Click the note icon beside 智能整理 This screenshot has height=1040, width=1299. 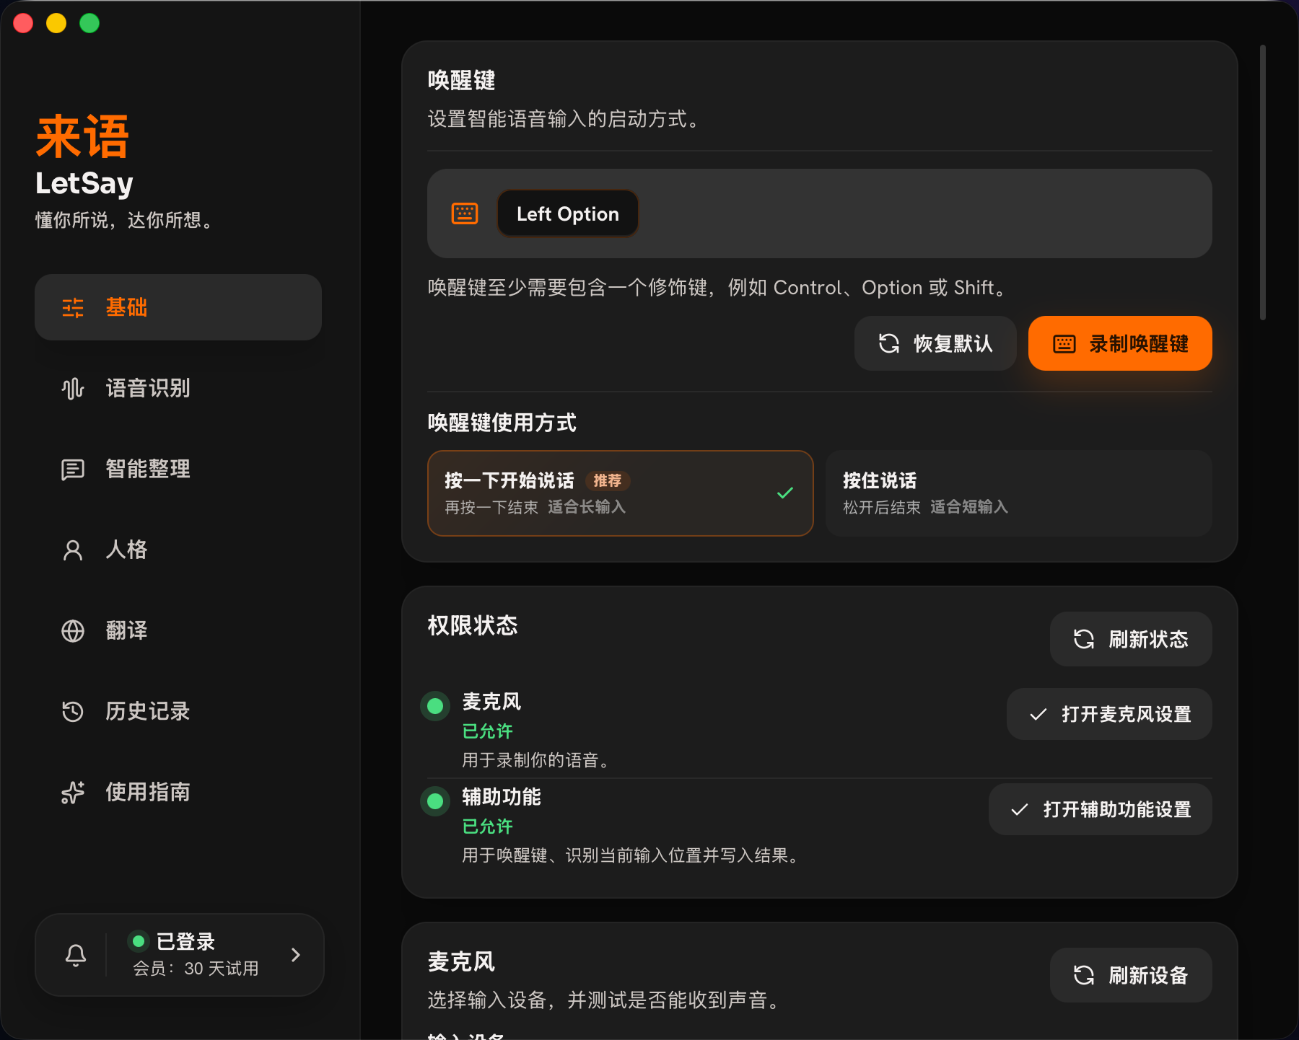73,470
